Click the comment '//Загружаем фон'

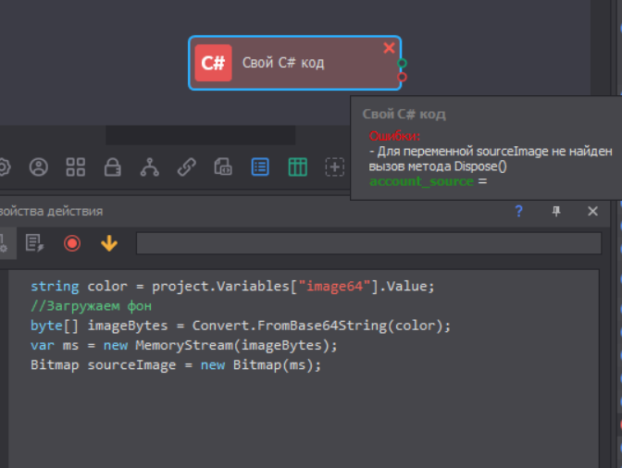point(91,306)
